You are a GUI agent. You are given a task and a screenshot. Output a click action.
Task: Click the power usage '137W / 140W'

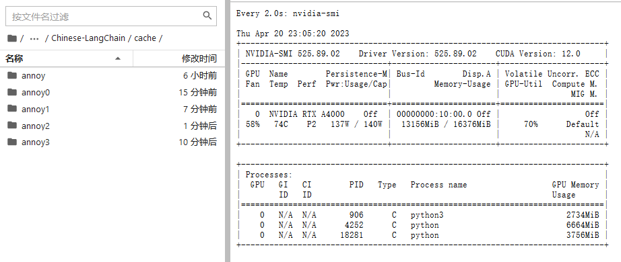(x=356, y=124)
